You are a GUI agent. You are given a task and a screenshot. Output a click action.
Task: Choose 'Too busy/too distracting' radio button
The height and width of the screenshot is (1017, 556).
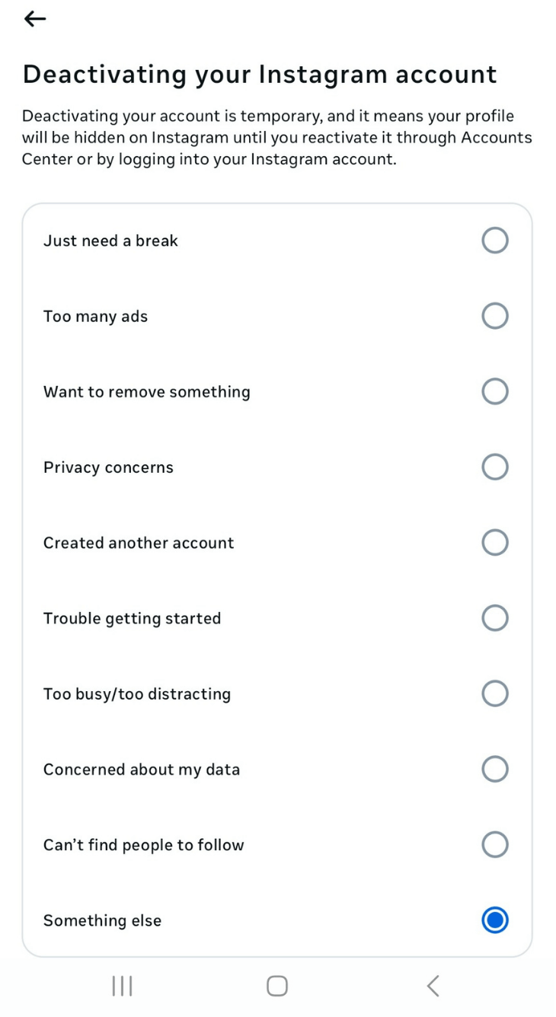(x=494, y=693)
